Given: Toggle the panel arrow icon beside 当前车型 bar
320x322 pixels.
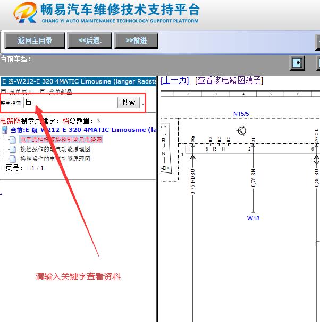Looking at the screenshot, I should click(297, 63).
